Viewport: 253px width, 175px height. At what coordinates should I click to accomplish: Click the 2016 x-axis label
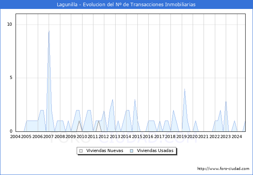[148, 136]
